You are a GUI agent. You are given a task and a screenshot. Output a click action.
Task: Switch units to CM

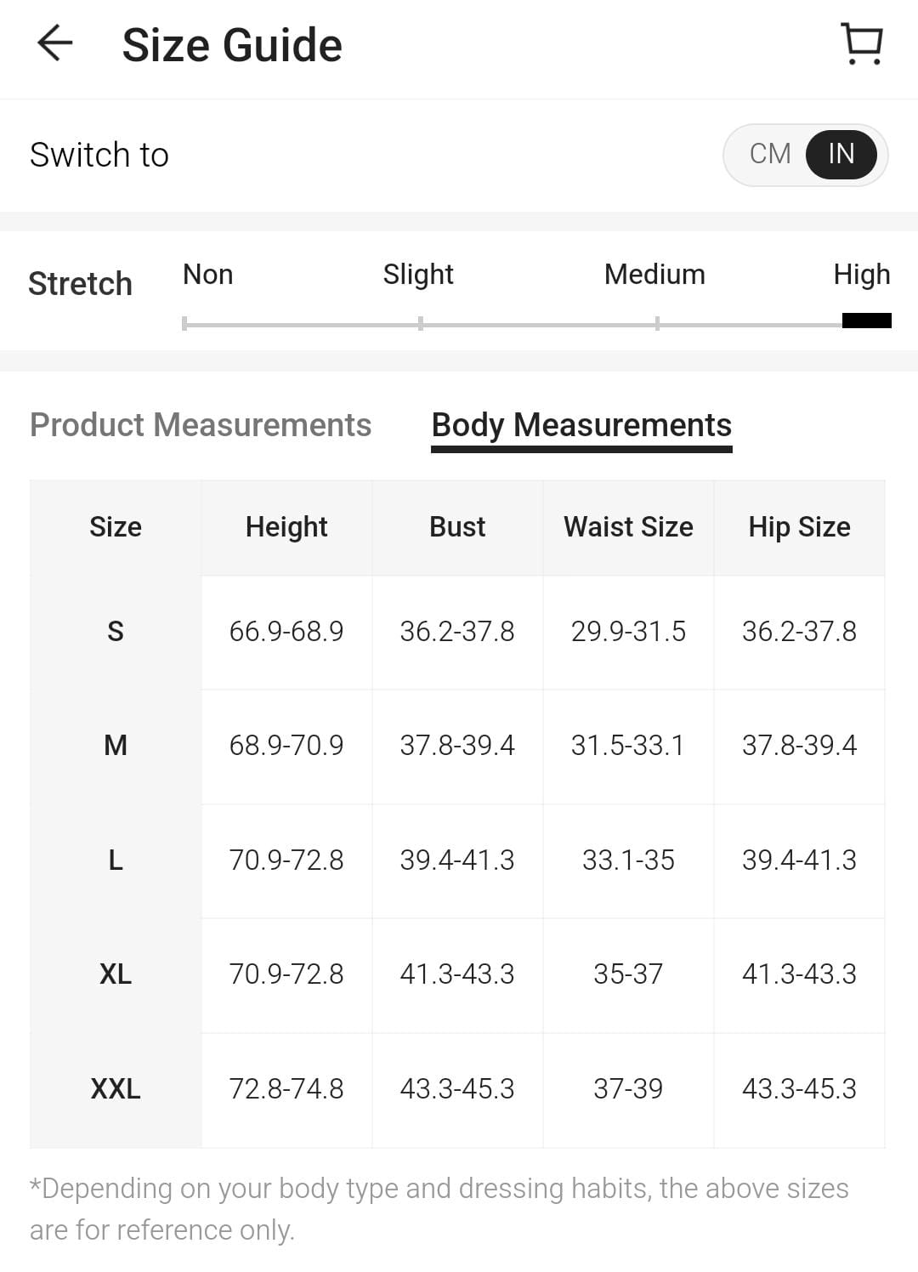coord(770,154)
